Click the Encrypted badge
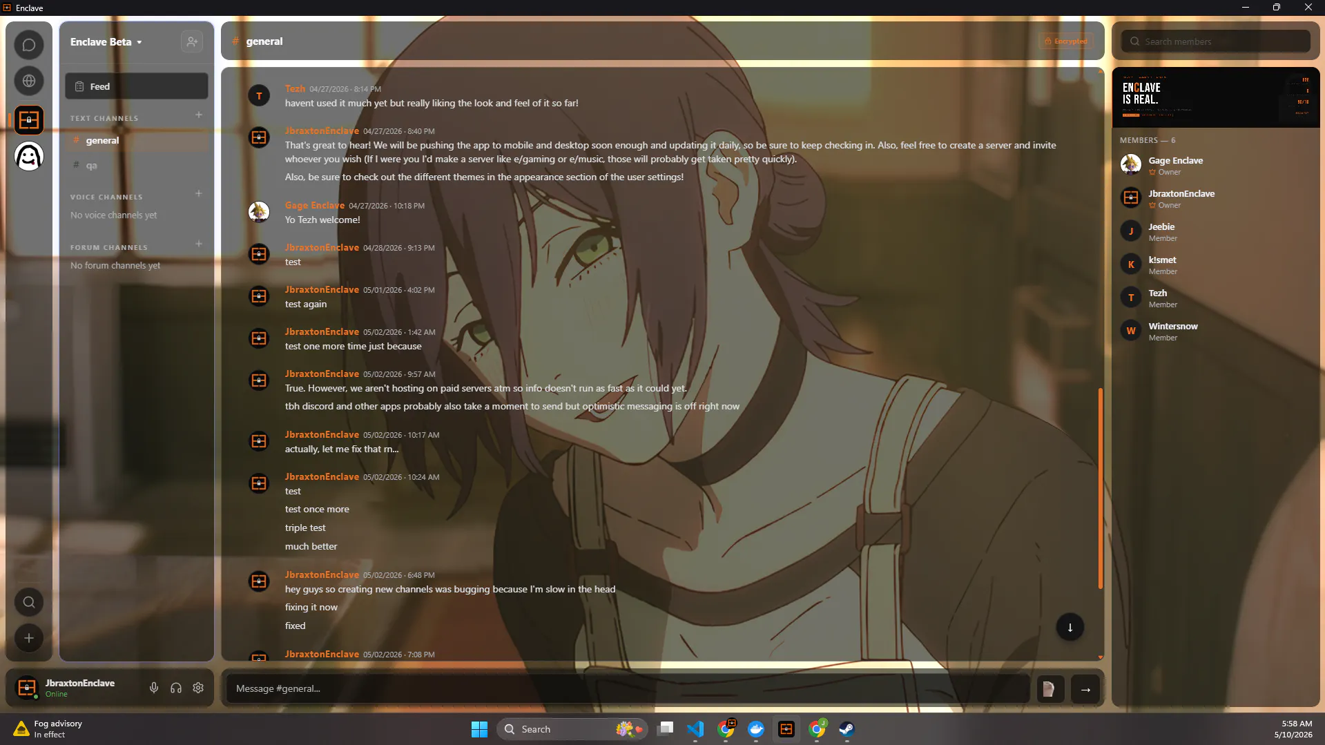The image size is (1325, 745). [1066, 41]
